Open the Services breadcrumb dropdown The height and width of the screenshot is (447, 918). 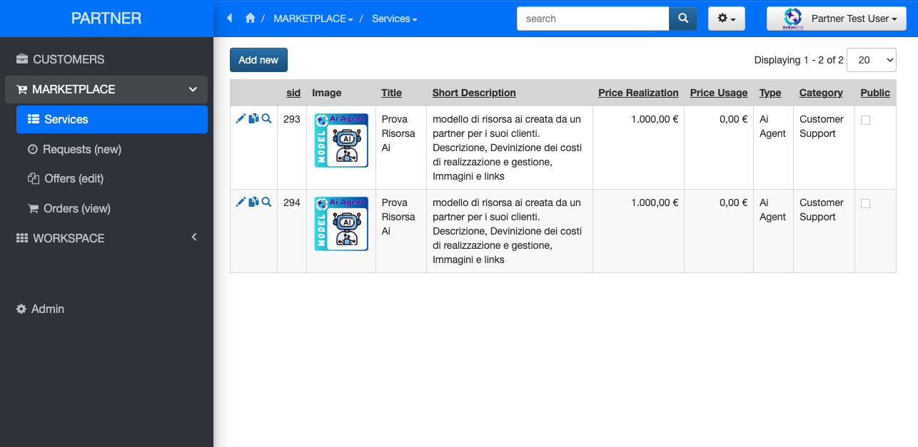tap(394, 19)
